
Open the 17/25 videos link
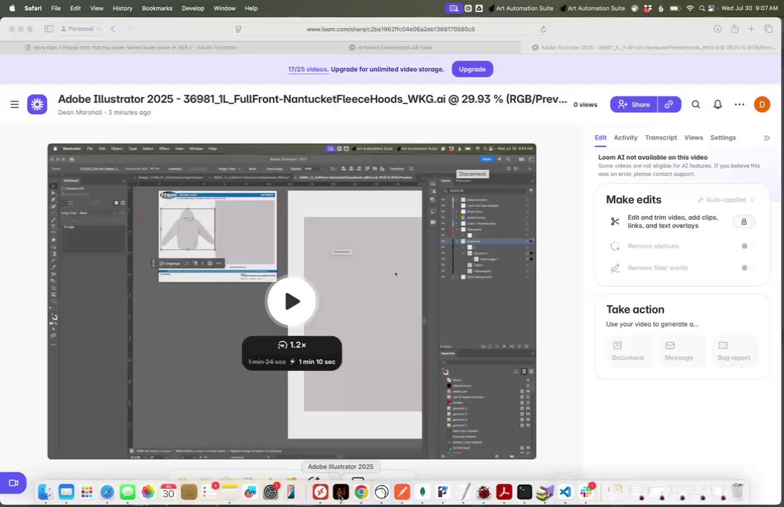pyautogui.click(x=308, y=69)
